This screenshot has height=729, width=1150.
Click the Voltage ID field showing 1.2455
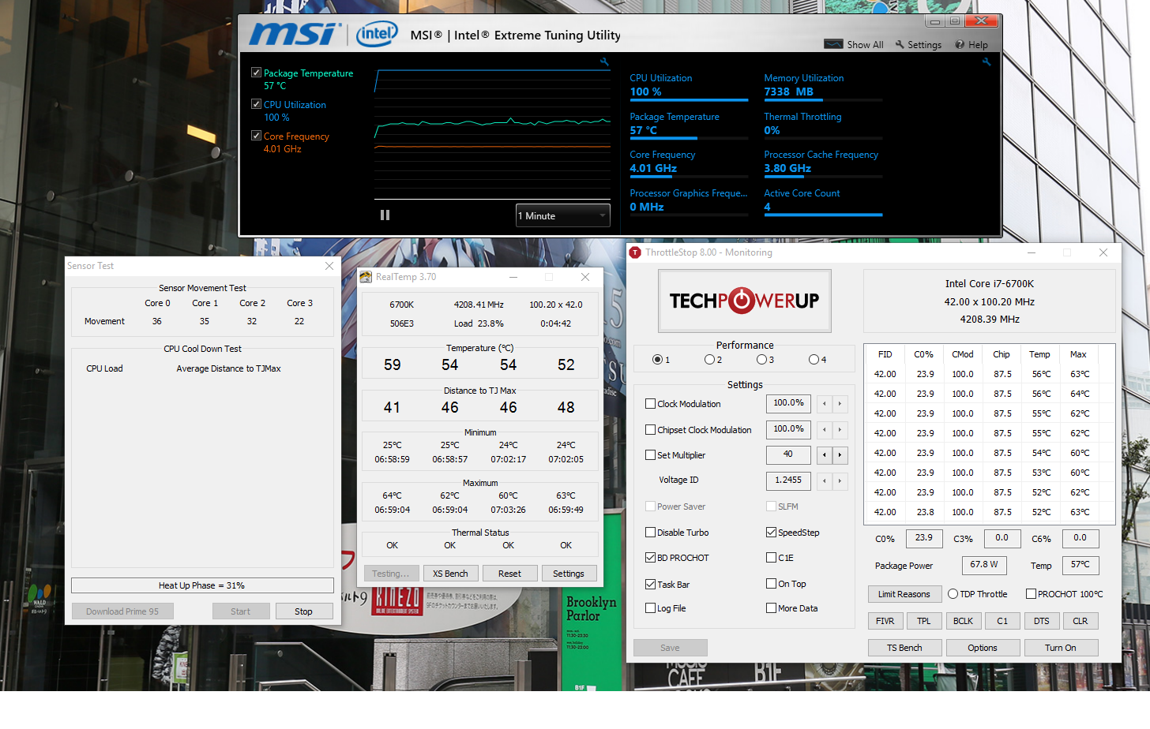click(x=788, y=480)
